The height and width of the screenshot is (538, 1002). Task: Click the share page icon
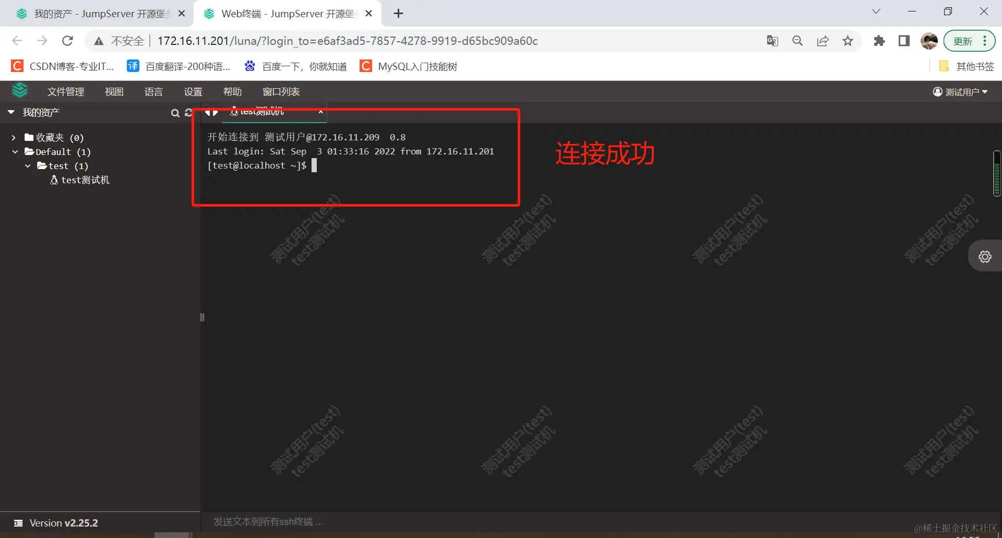[x=822, y=41]
